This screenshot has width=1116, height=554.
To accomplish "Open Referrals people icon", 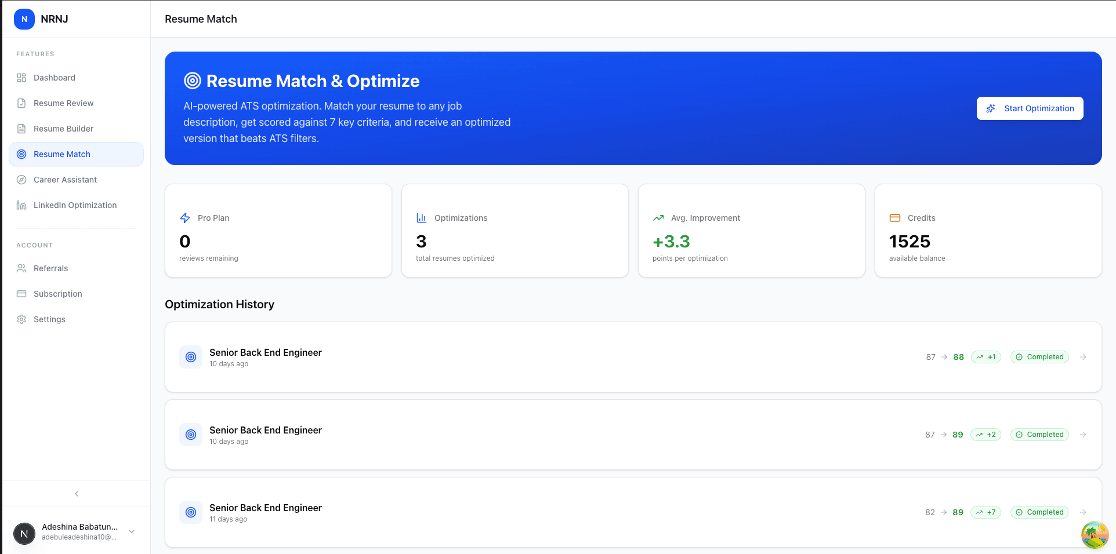I will [x=21, y=268].
